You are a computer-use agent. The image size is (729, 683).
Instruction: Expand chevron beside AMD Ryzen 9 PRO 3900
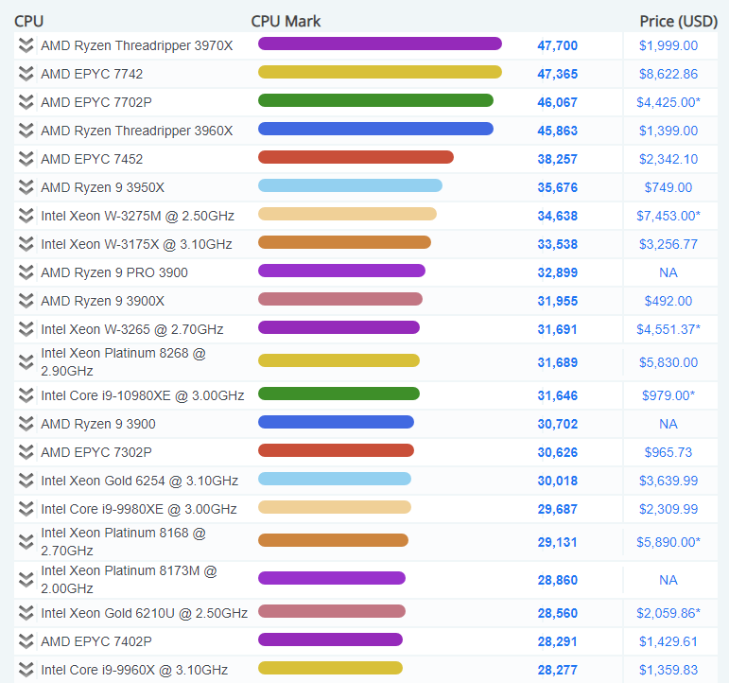[x=26, y=272]
